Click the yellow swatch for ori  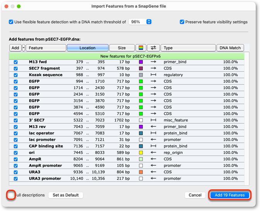click(141, 153)
